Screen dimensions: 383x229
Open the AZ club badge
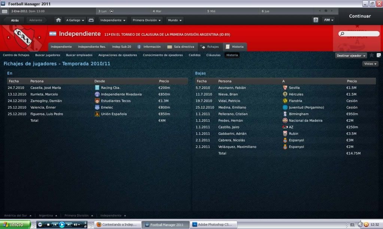coord(285,127)
